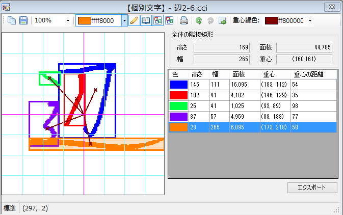
Task: Click the printer icon
Action: 184,21
